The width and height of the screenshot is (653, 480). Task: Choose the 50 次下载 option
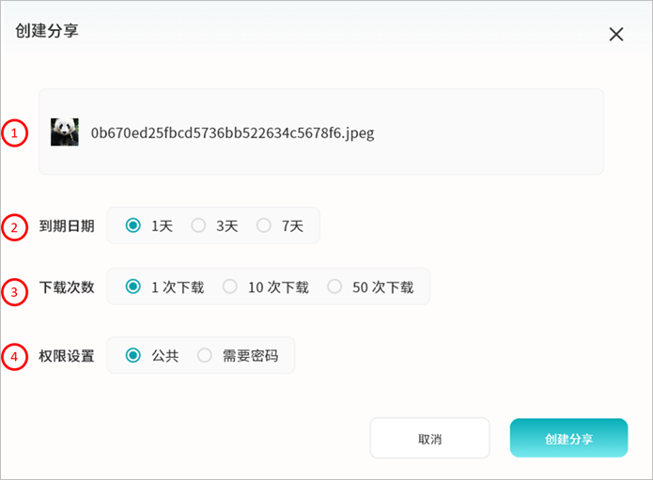[x=334, y=287]
